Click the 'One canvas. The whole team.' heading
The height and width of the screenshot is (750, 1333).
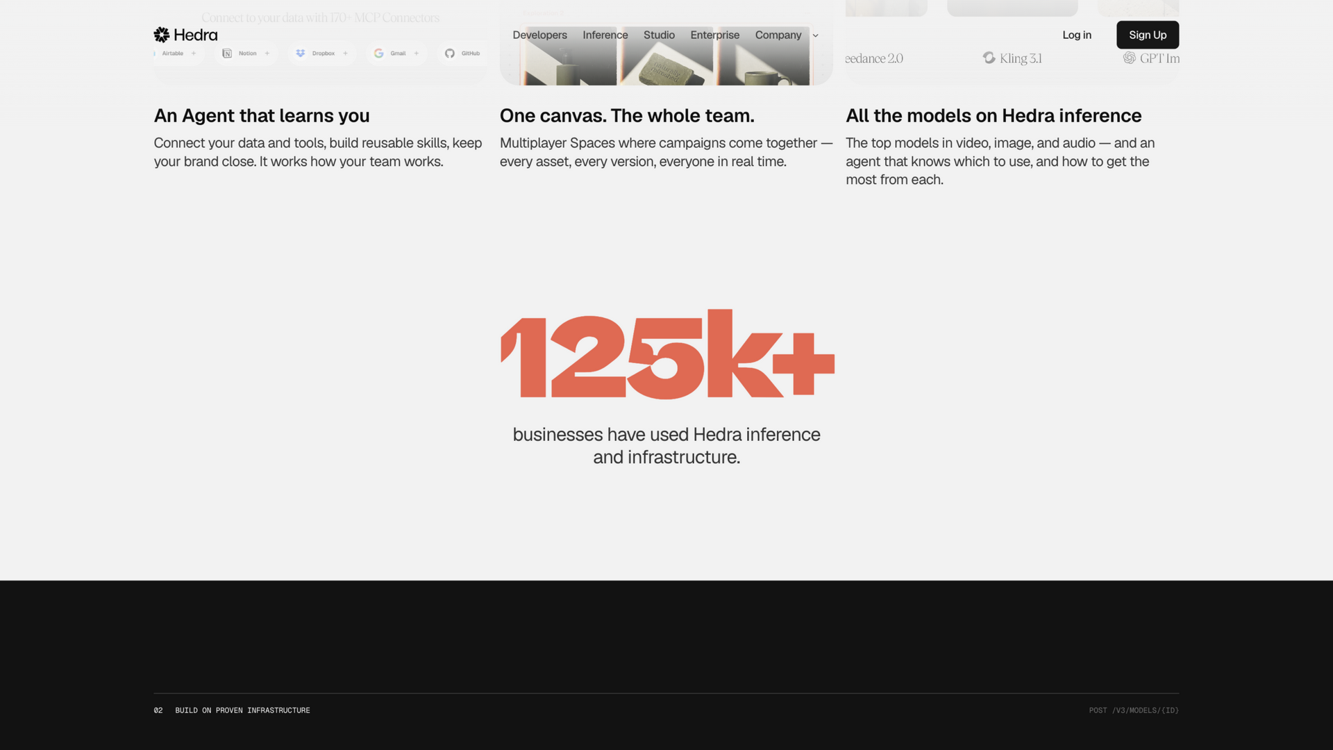627,115
